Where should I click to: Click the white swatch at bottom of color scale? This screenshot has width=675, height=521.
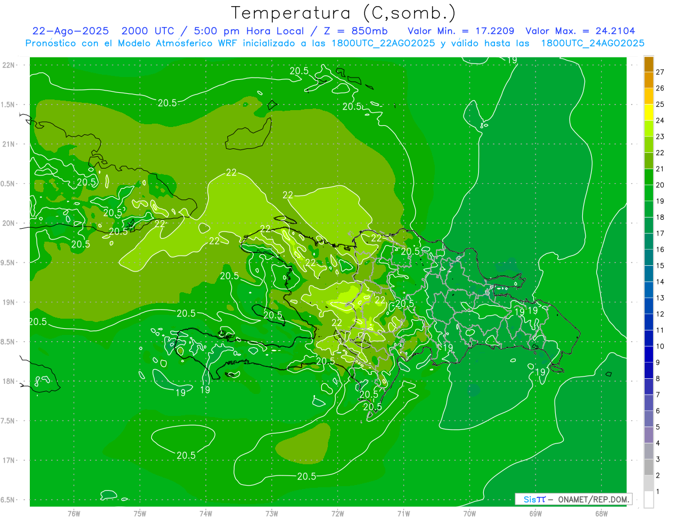pyautogui.click(x=649, y=500)
